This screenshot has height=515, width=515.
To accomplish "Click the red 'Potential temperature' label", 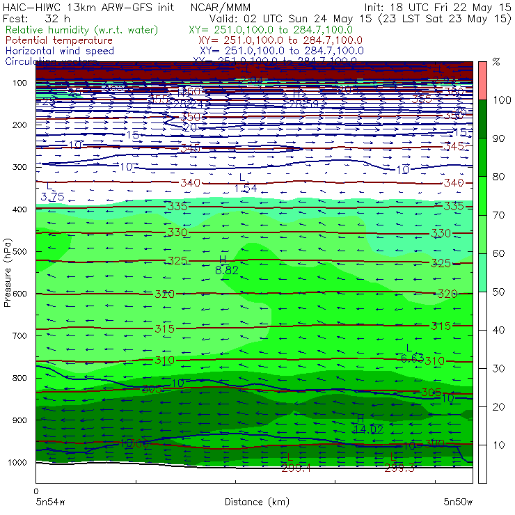I will (58, 40).
